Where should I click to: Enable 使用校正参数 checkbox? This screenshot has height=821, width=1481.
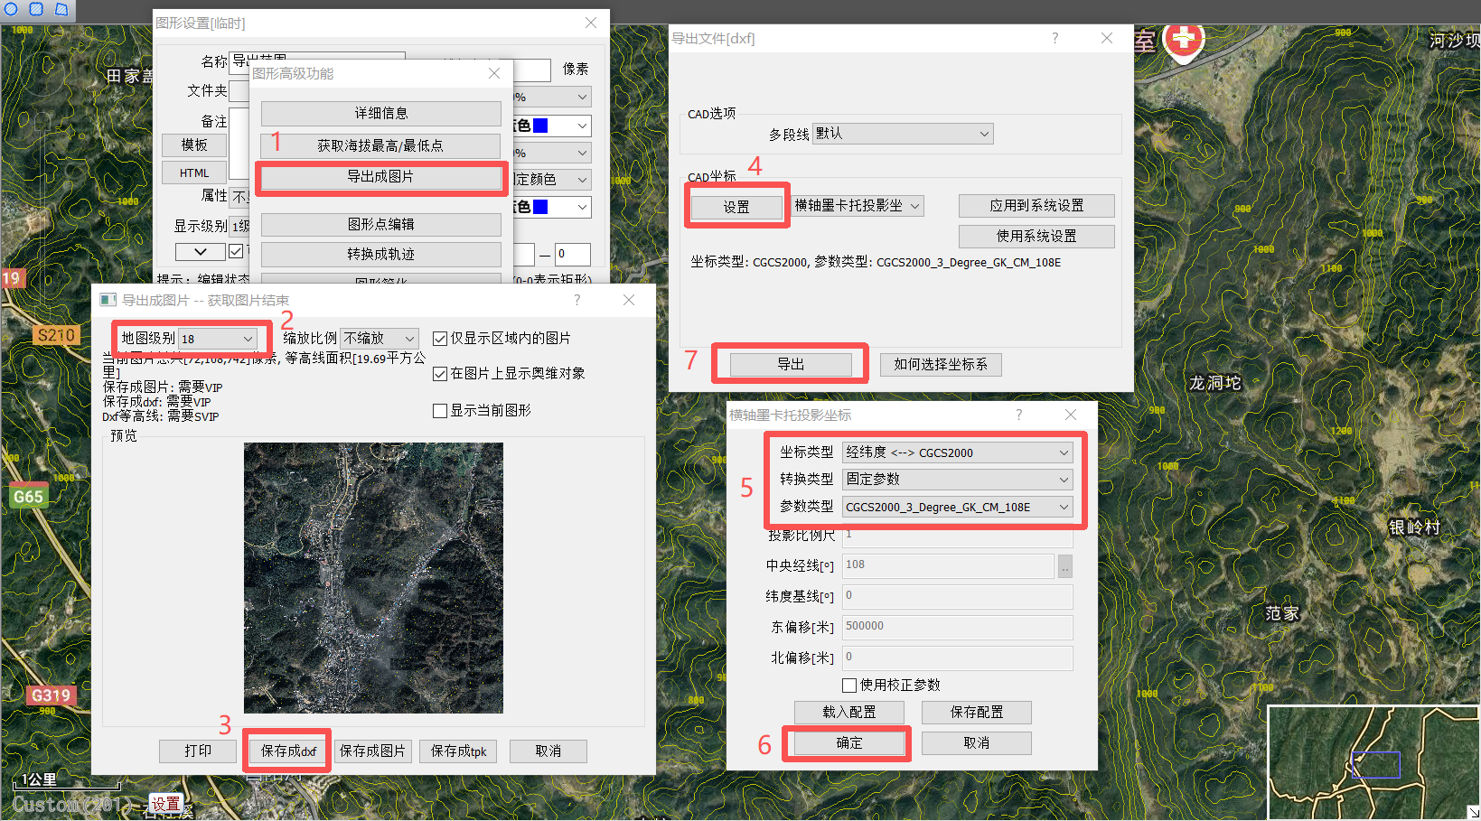coord(849,686)
